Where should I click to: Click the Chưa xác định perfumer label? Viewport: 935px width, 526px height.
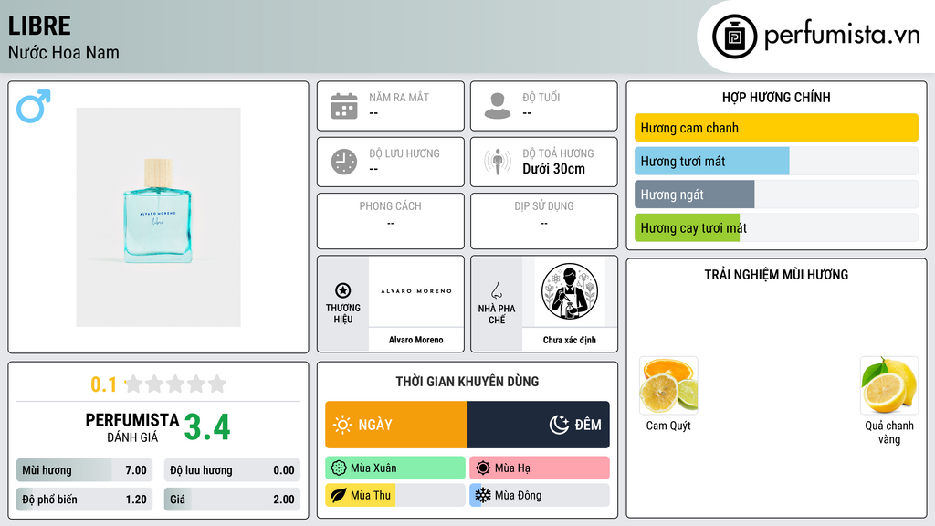tap(570, 340)
